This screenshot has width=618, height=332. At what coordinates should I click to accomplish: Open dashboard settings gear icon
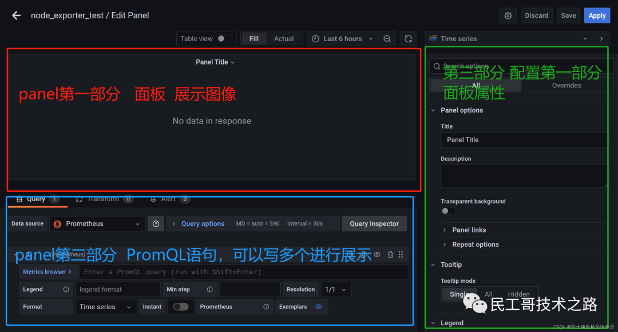tap(508, 16)
